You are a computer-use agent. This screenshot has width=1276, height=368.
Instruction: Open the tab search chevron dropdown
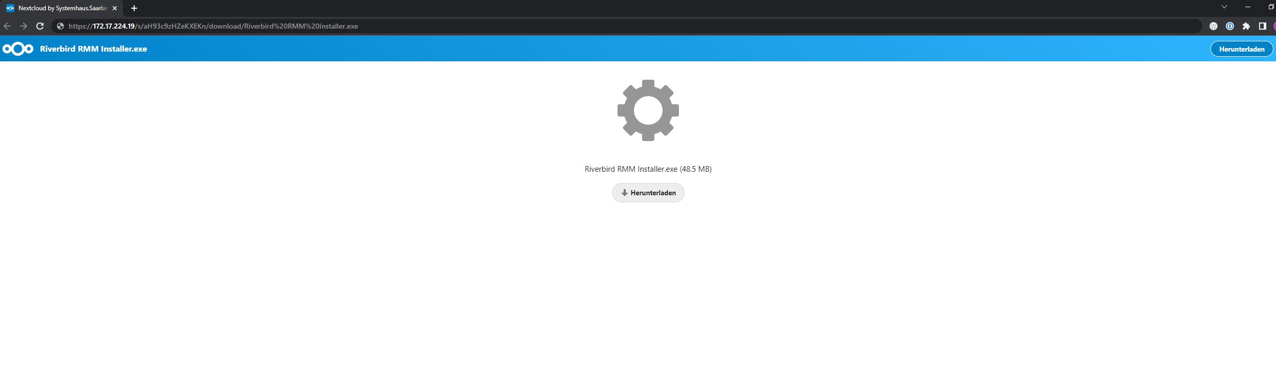pyautogui.click(x=1224, y=7)
